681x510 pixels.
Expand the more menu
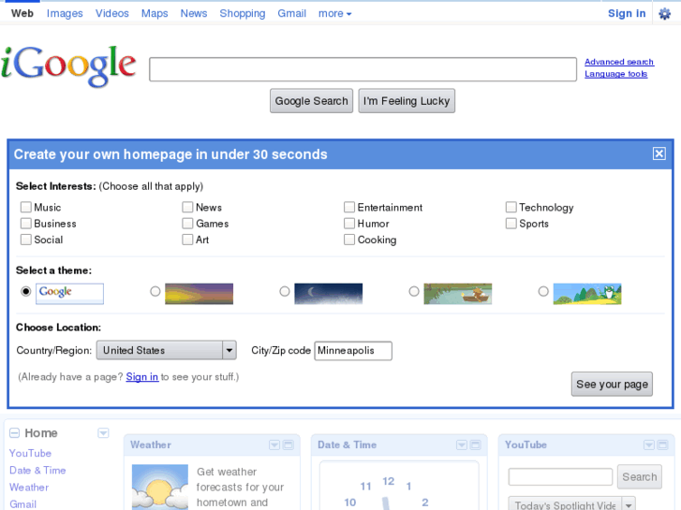pos(334,14)
